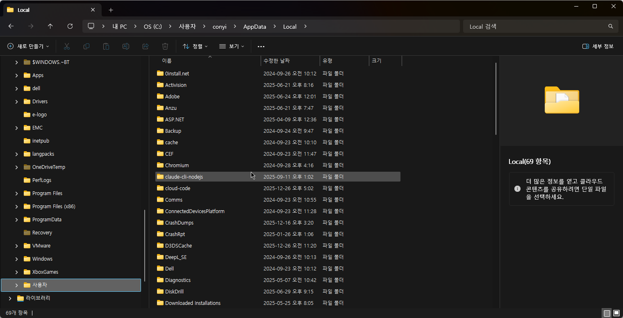Screen dimensions: 623x318
Task: Expand the 라이브러리 tree node
Action: tap(10, 298)
